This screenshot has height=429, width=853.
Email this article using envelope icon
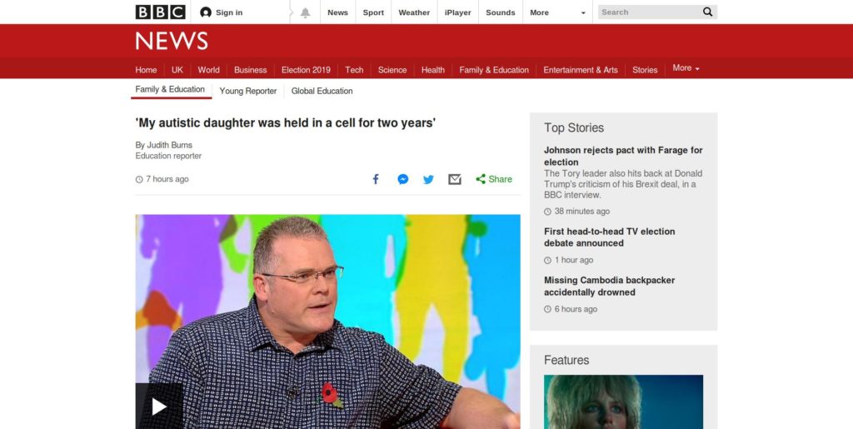455,179
